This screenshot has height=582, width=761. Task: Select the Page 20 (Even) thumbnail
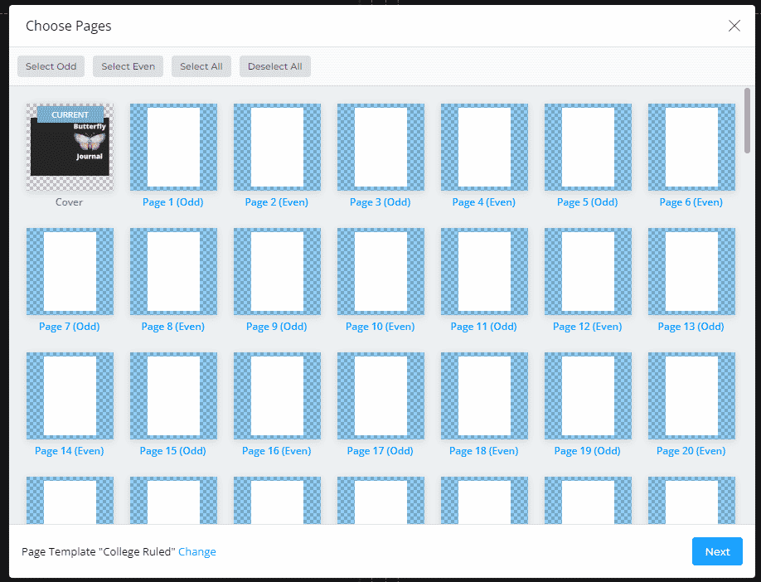[x=691, y=395]
